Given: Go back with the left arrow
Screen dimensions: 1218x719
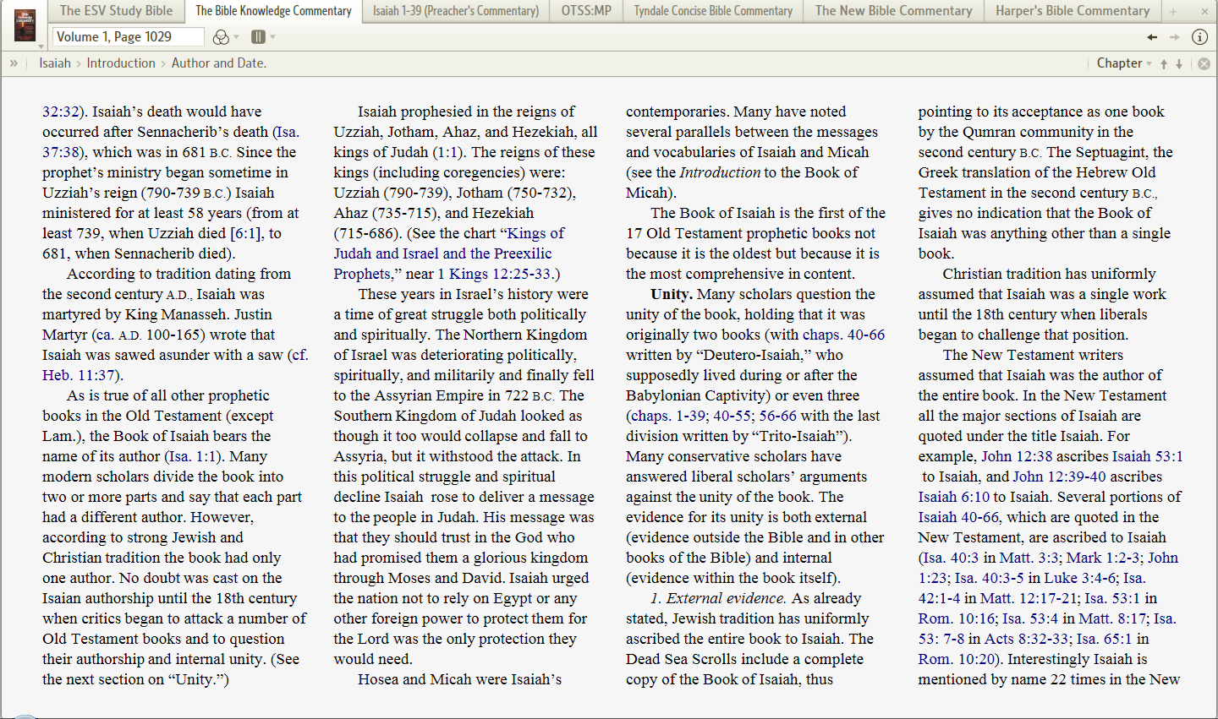Looking at the screenshot, I should (1152, 37).
